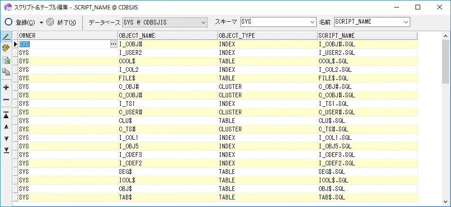Click the pencil edit mode icon
451x207 pixels.
(x=6, y=37)
